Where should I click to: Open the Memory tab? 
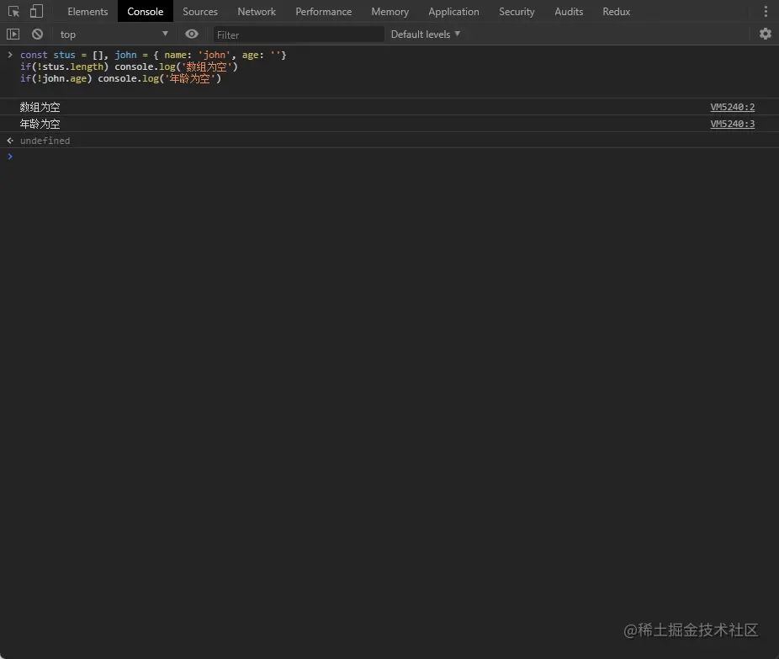click(x=390, y=12)
